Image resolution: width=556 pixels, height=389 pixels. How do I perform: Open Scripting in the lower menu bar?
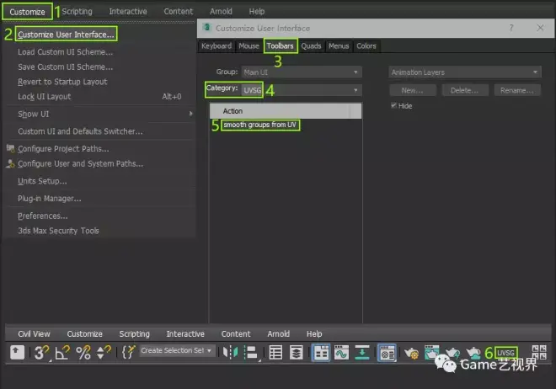pos(135,333)
